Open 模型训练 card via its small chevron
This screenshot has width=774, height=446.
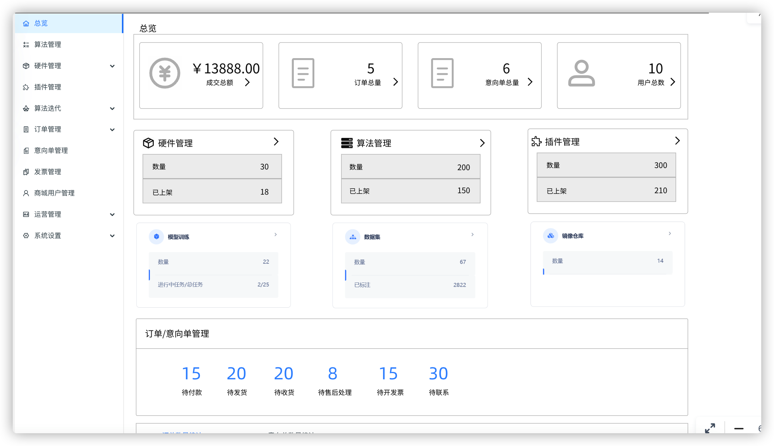(275, 234)
